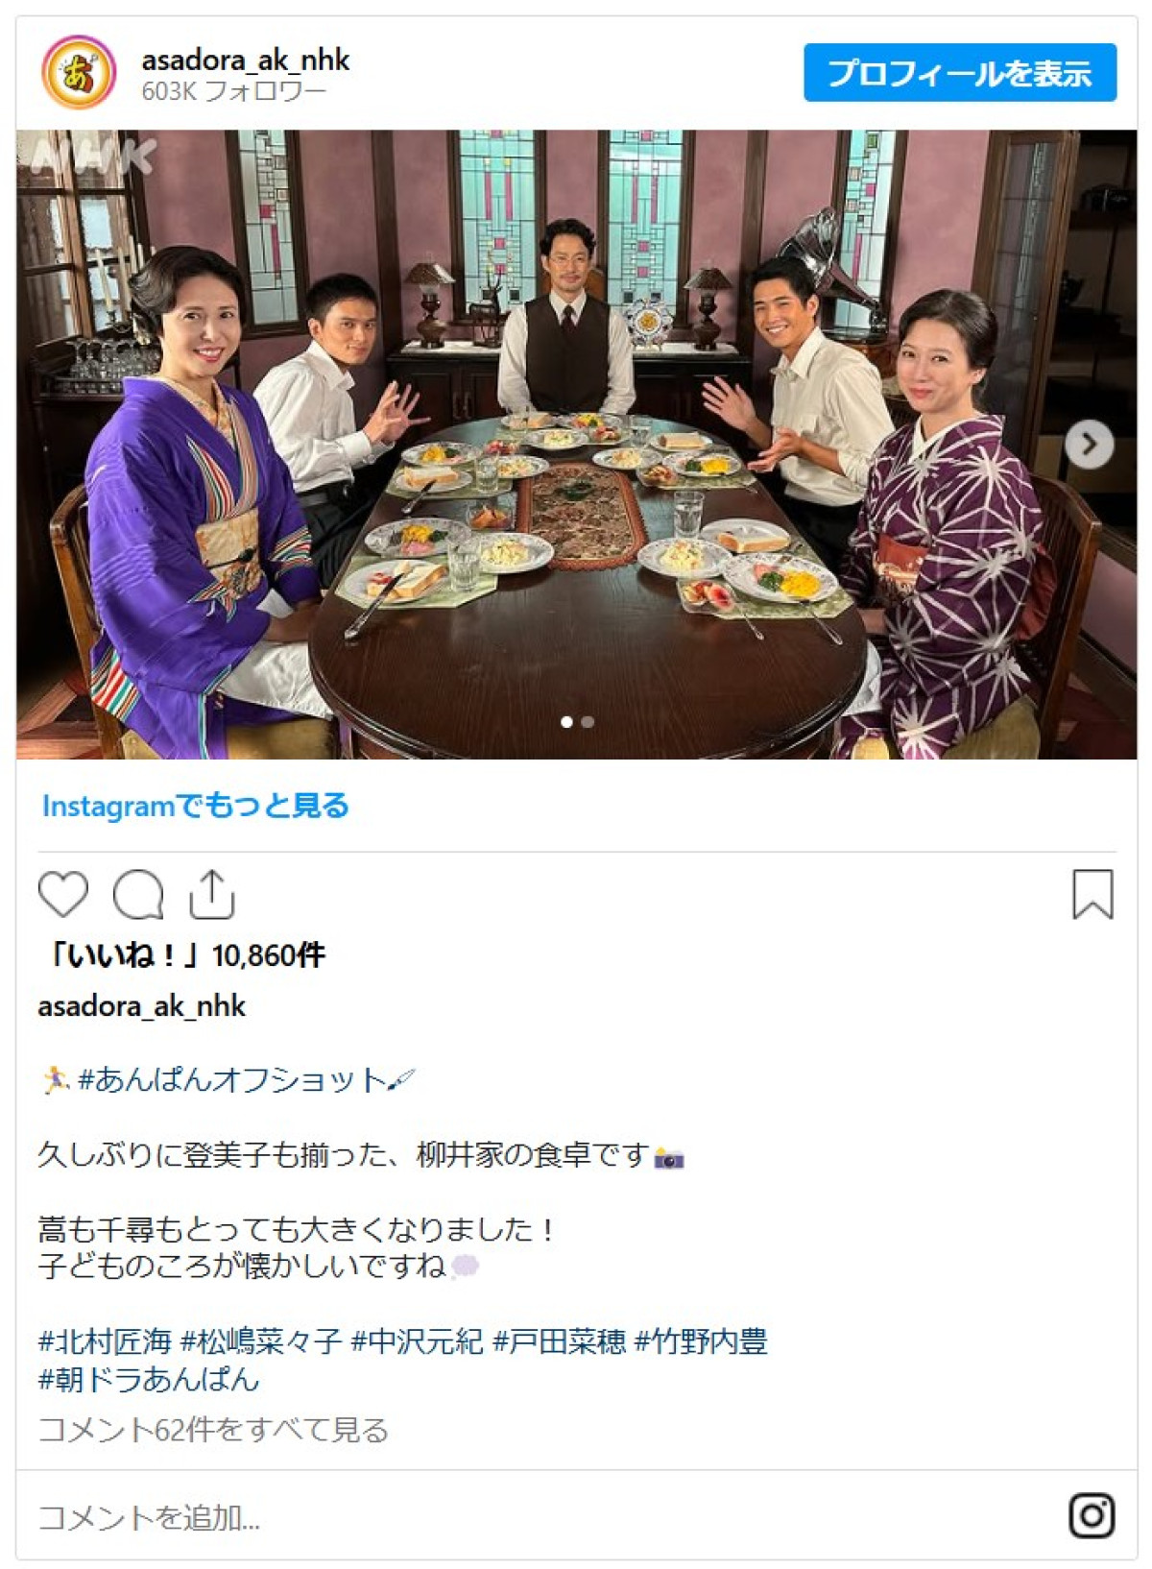Viewport: 1152px width, 1569px height.
Task: Select the second carousel dot indicator
Action: point(588,722)
